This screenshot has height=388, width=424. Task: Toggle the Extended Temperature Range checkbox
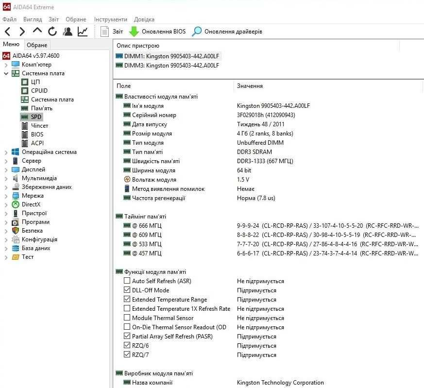click(x=127, y=299)
